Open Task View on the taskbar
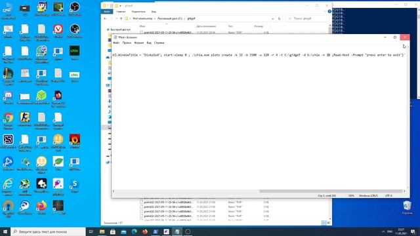 pyautogui.click(x=91, y=231)
